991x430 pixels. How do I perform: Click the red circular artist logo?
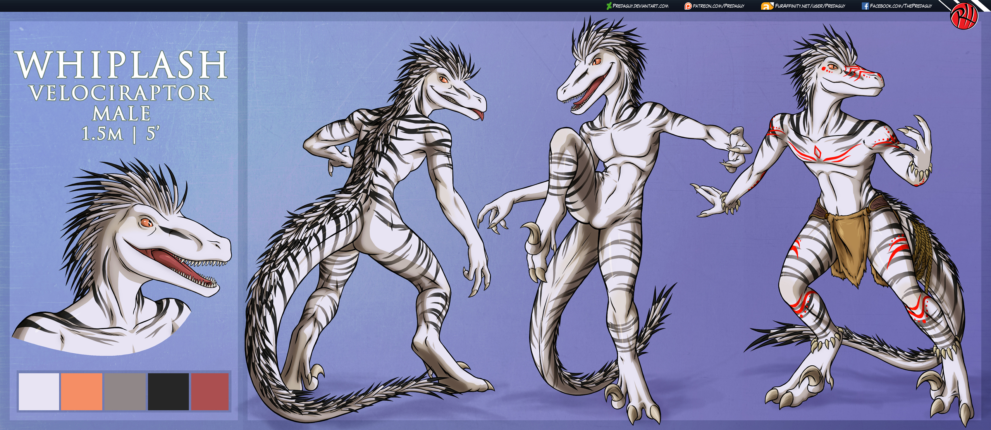pyautogui.click(x=964, y=15)
